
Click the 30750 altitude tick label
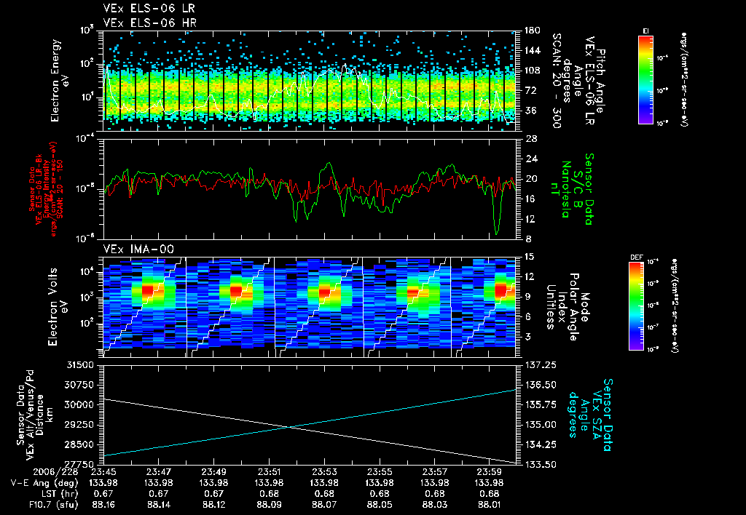[x=79, y=385]
